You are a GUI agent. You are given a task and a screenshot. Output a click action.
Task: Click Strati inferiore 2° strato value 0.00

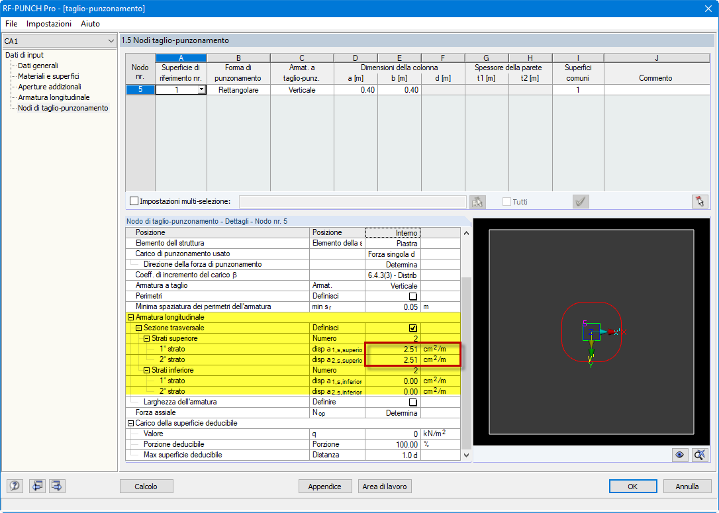393,391
